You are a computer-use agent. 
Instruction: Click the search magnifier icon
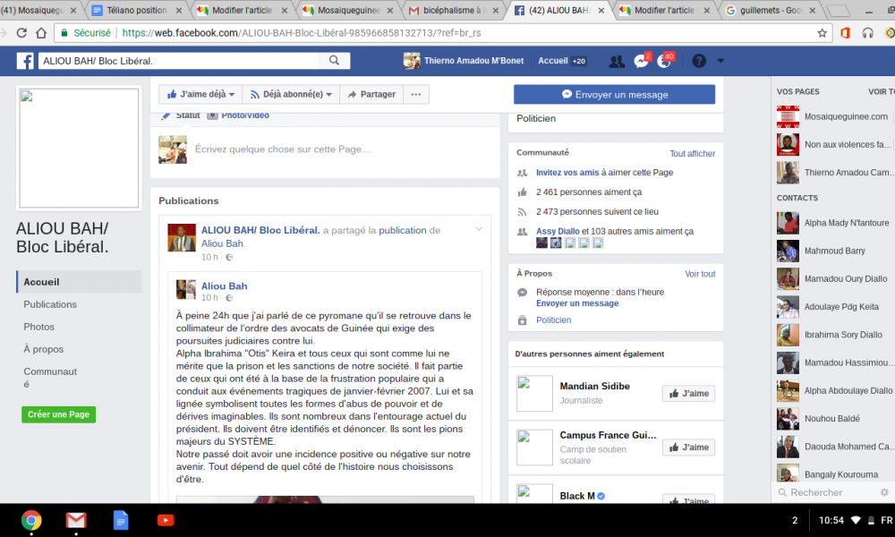335,61
